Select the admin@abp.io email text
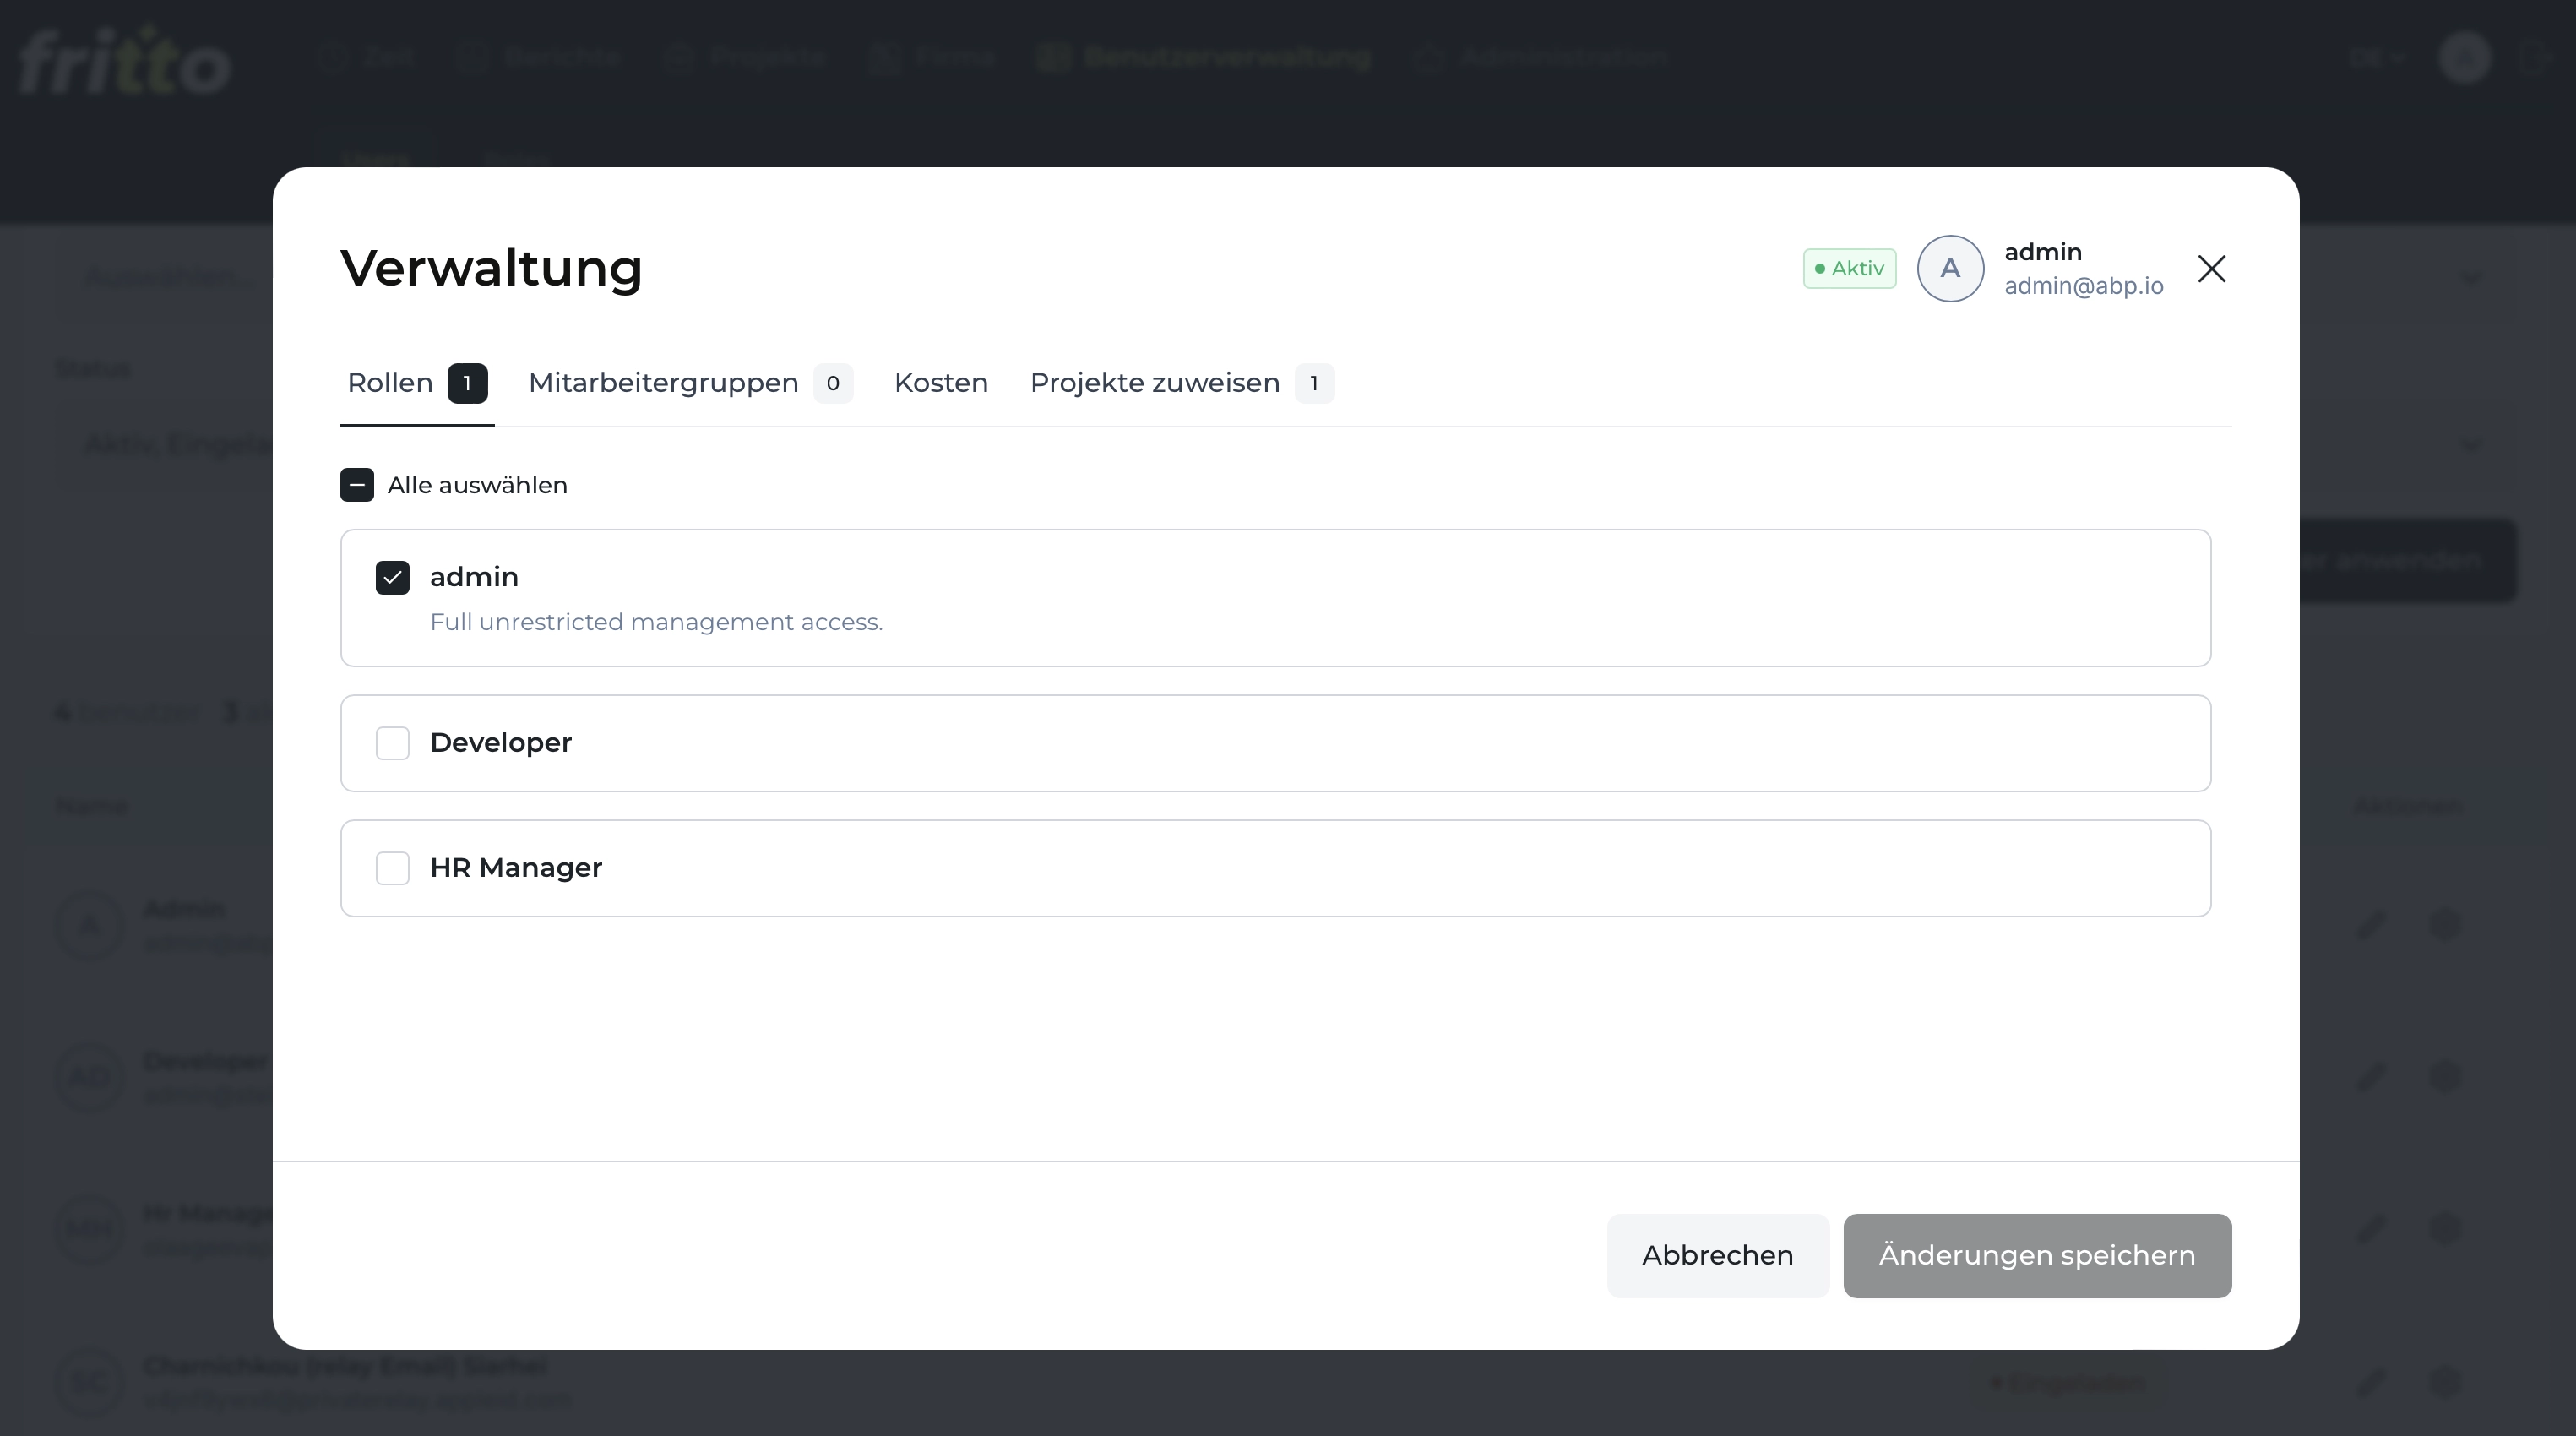This screenshot has height=1436, width=2576. click(x=2084, y=286)
